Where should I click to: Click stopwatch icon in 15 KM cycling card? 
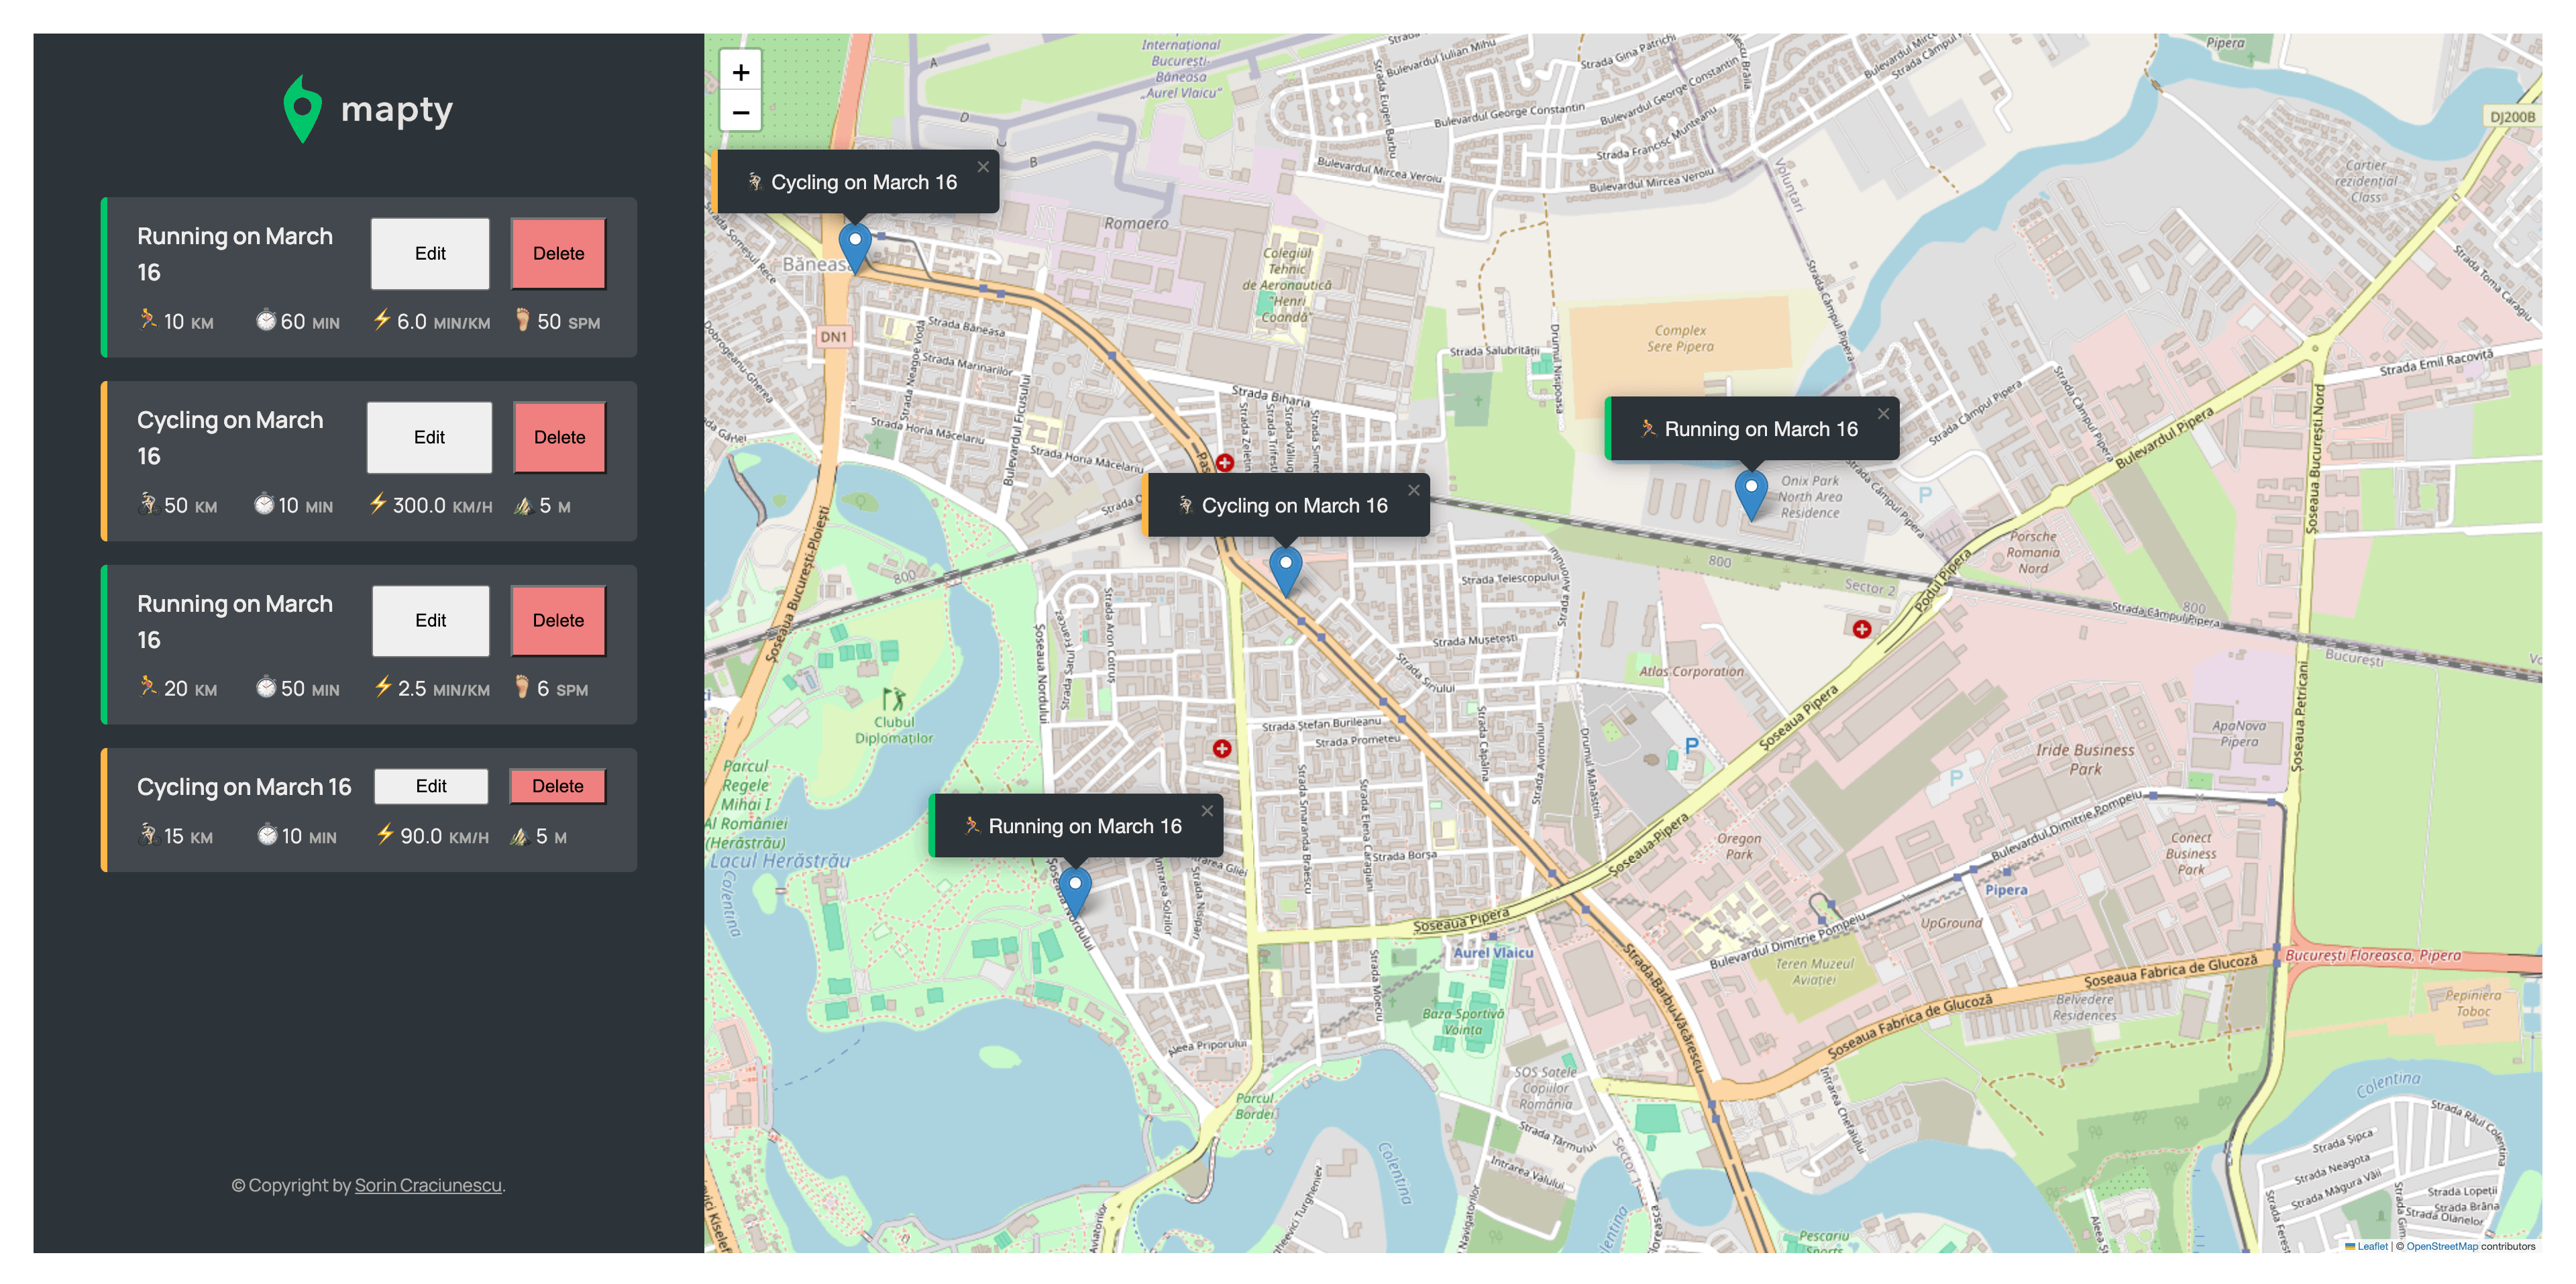coord(267,835)
